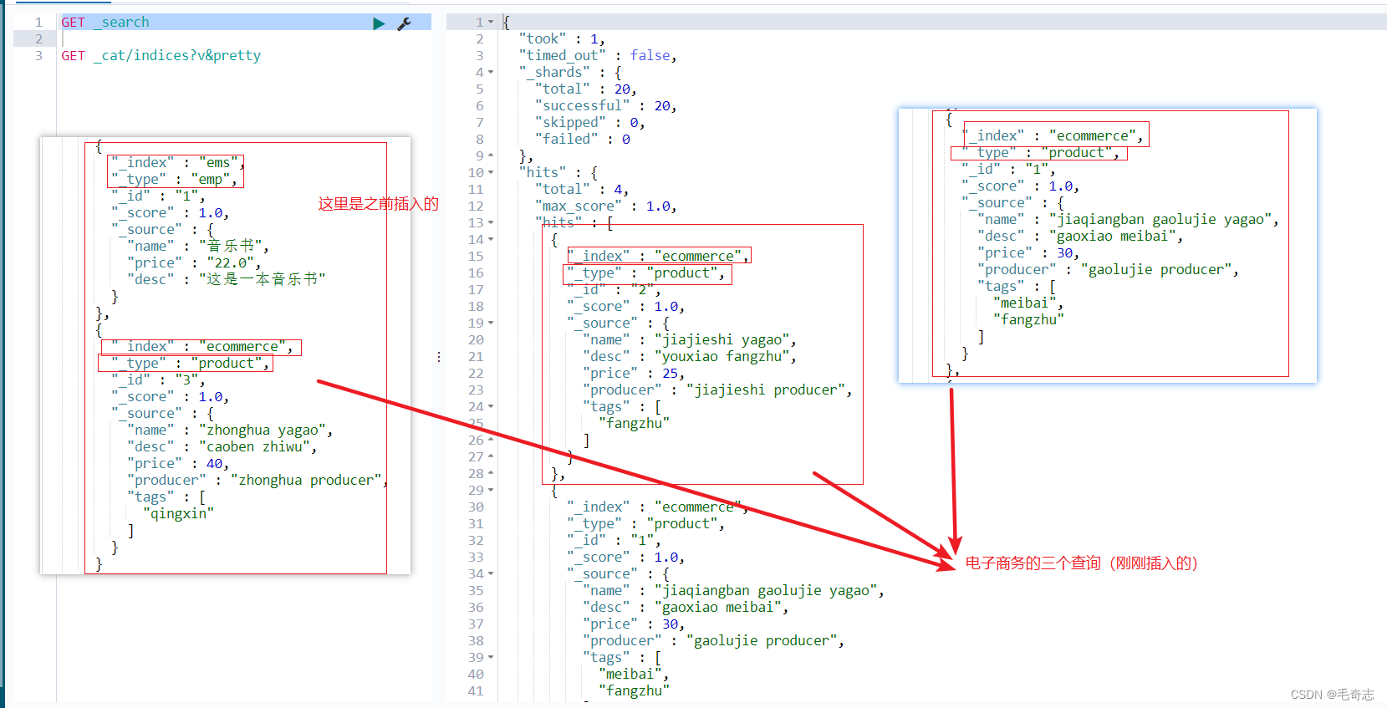Select empty line 2 in the request editor
The width and height of the screenshot is (1387, 708).
(245, 39)
